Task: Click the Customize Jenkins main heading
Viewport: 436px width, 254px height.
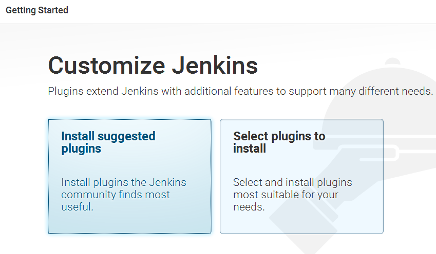Action: 153,66
